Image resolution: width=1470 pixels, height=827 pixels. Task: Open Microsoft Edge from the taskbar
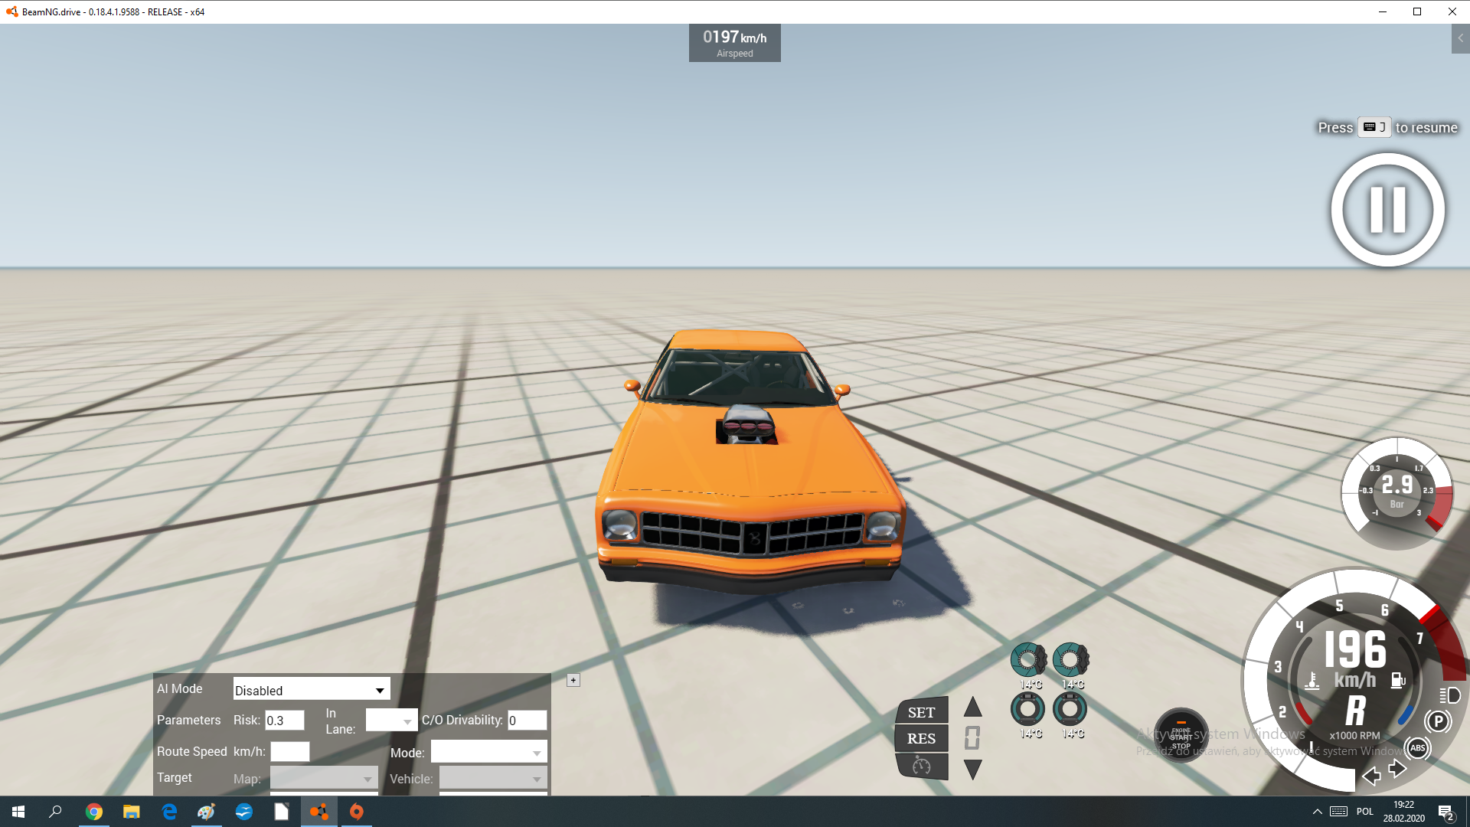tap(169, 812)
